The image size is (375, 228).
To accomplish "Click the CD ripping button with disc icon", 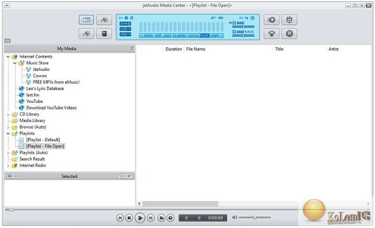I will click(x=271, y=20).
